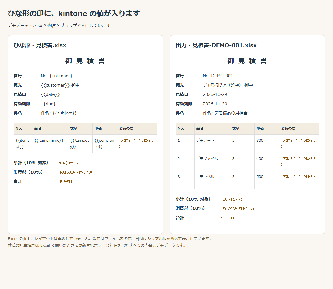333x289 pixels.
Task: Click 御見積書 heading in the ひな形 card
Action: coord(85,61)
